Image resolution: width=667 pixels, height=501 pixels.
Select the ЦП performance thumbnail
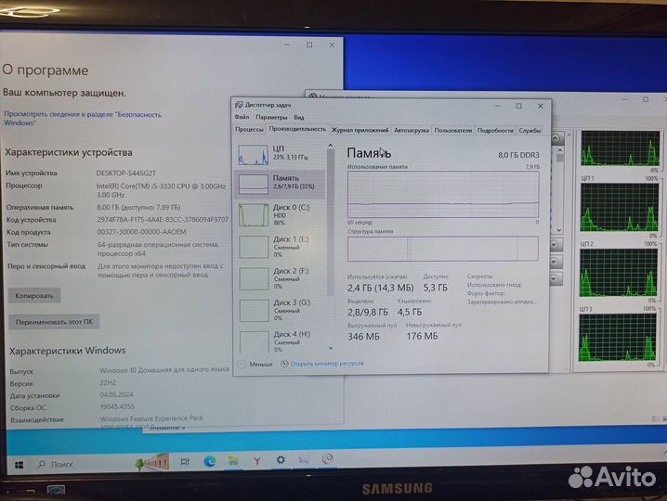coord(253,155)
